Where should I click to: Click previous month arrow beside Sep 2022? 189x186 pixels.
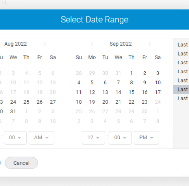(x=92, y=44)
